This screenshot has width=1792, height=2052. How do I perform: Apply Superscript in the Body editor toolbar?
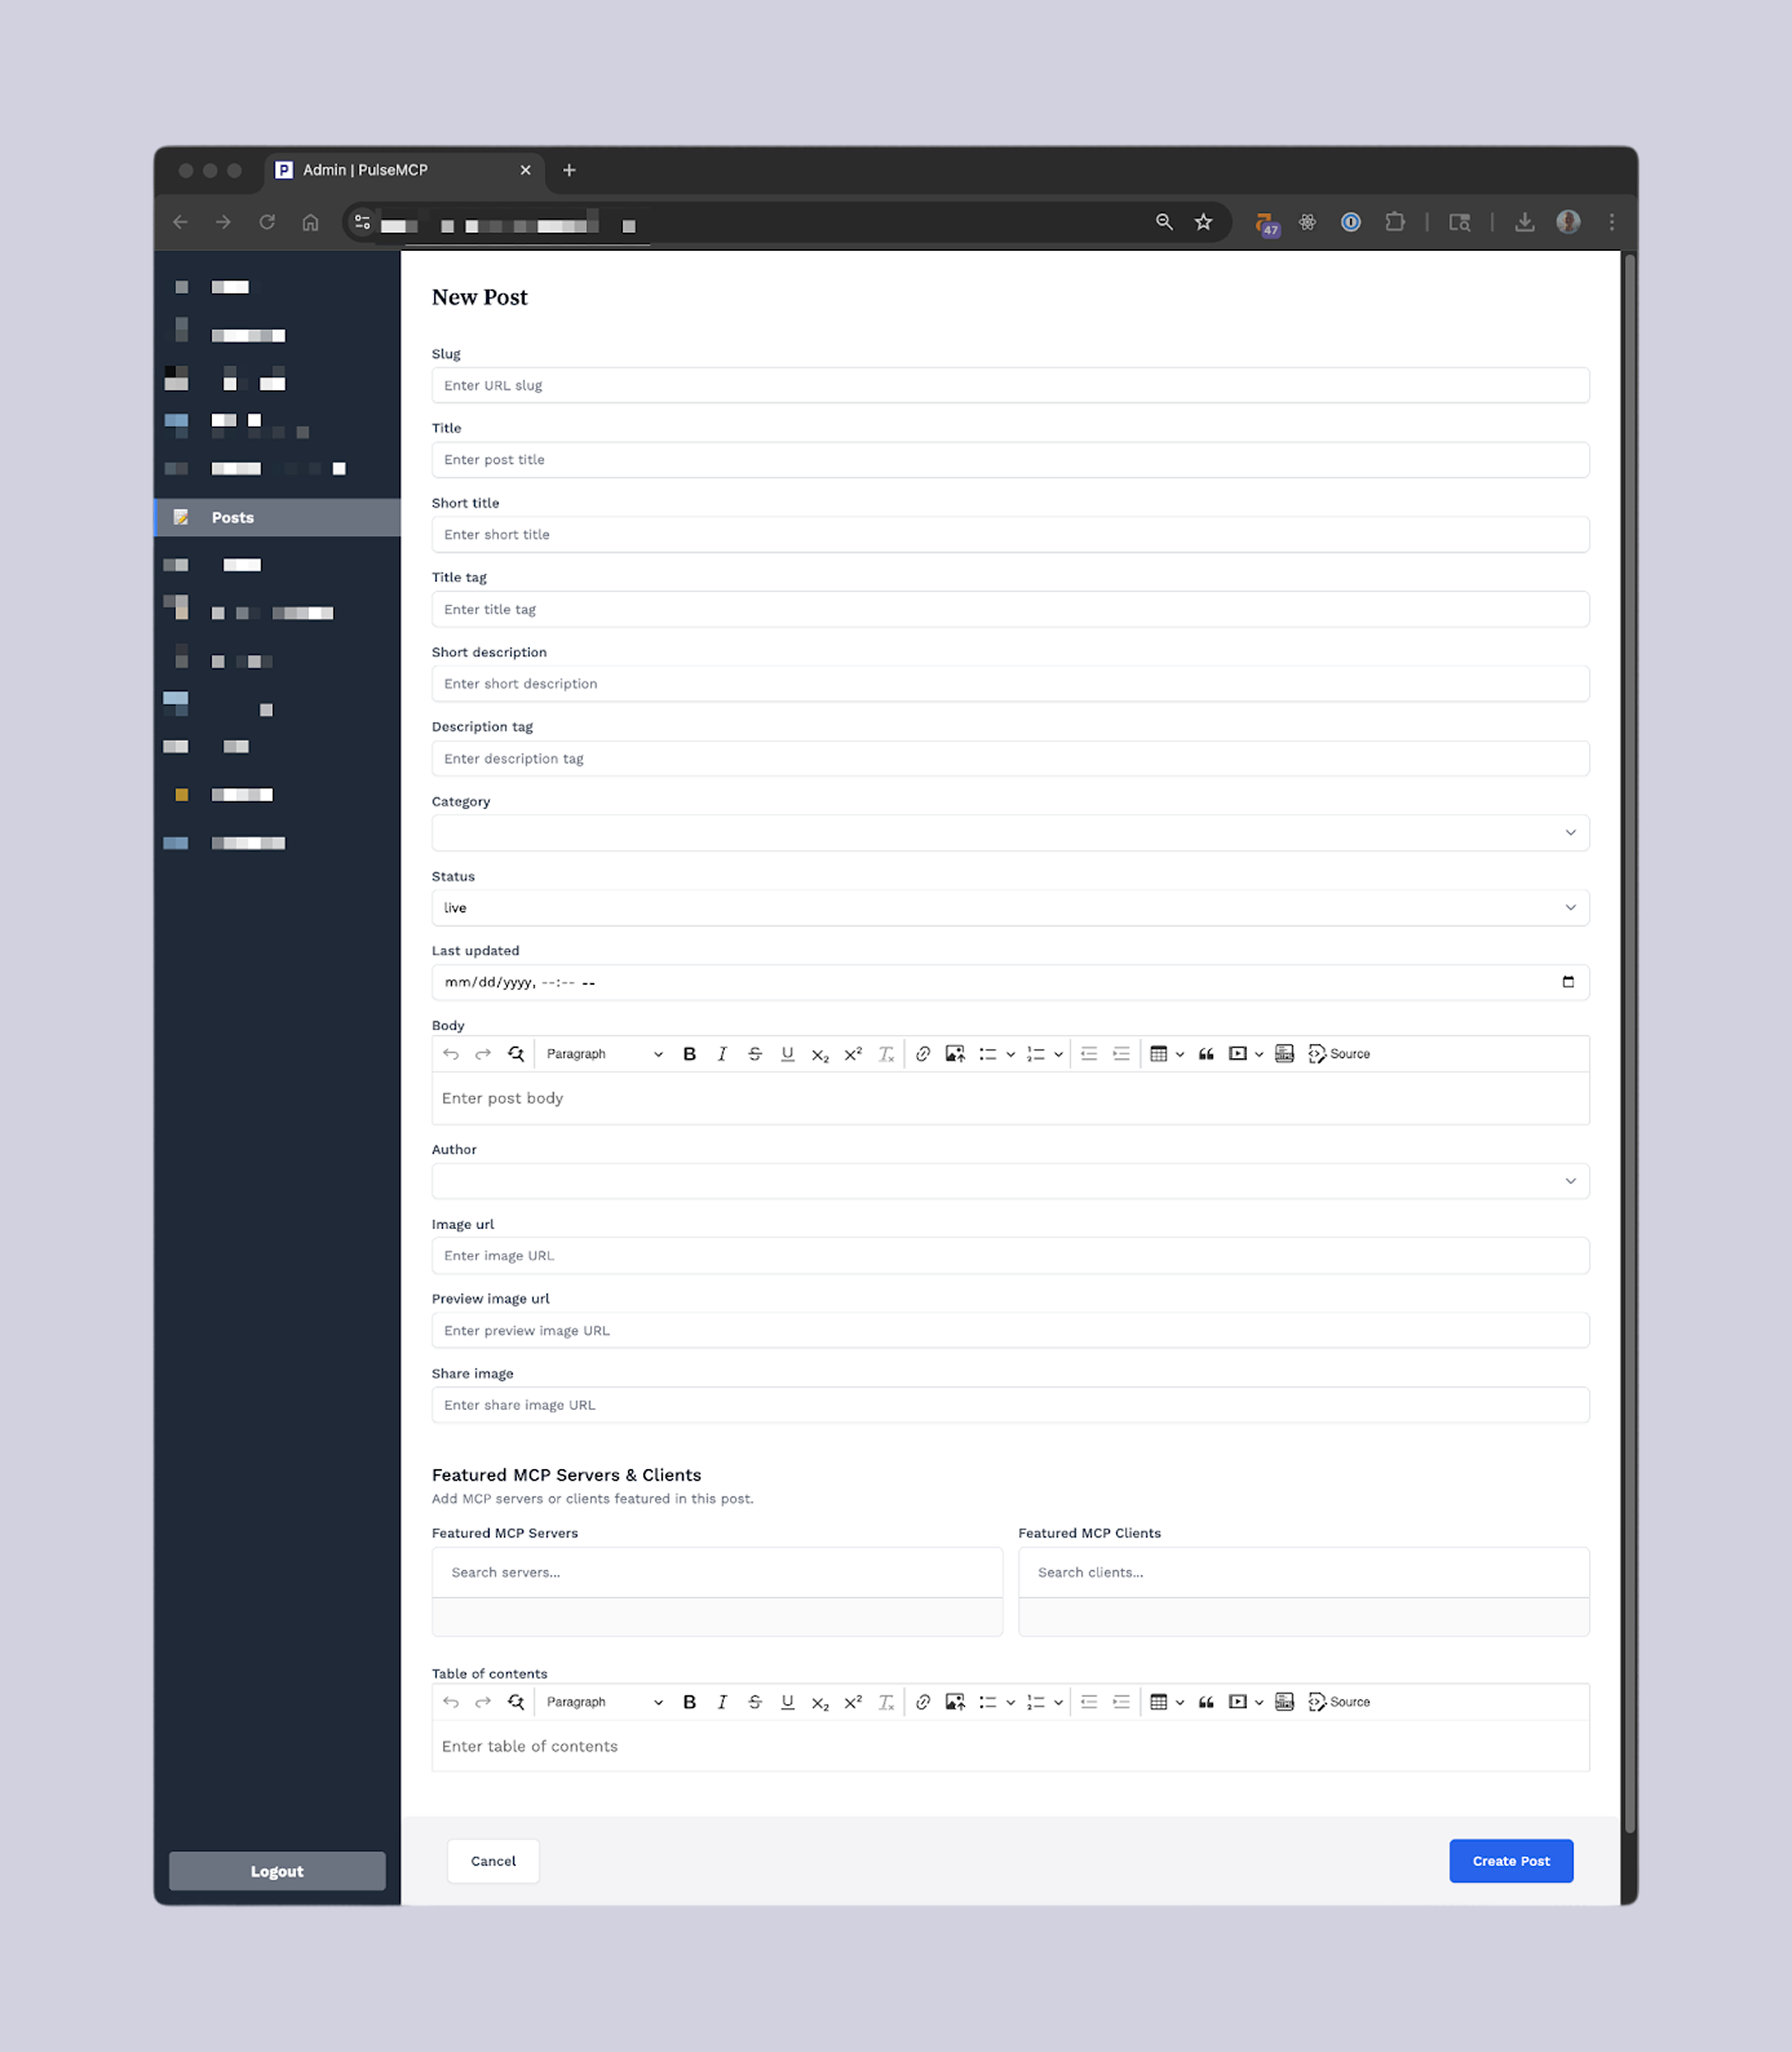853,1054
